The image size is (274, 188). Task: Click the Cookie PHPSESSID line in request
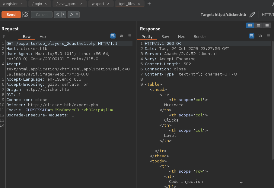click(x=59, y=110)
